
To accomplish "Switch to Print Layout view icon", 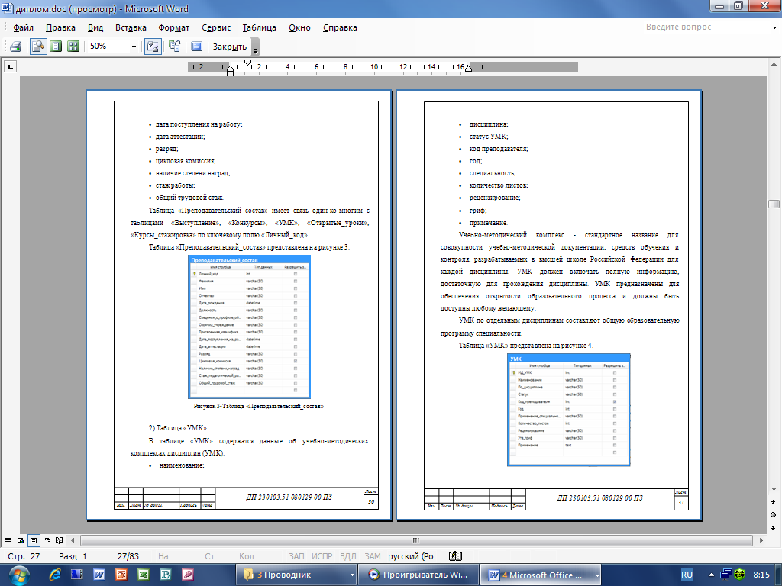I will [x=34, y=540].
